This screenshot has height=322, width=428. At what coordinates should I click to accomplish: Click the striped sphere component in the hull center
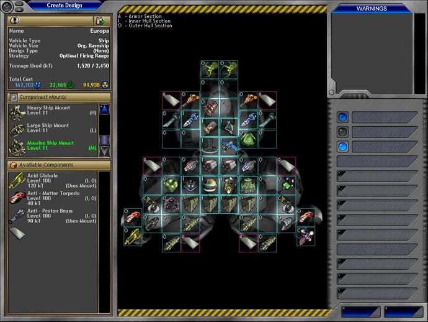(211, 185)
